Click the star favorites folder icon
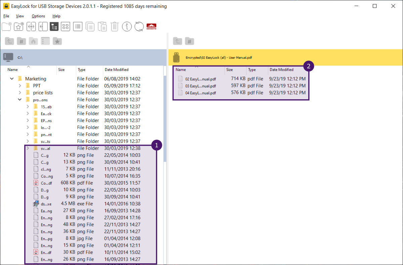 57,41
